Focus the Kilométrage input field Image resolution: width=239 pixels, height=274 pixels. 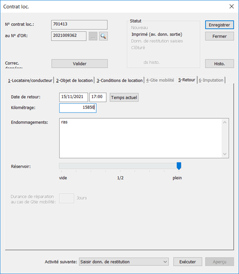tap(78, 108)
